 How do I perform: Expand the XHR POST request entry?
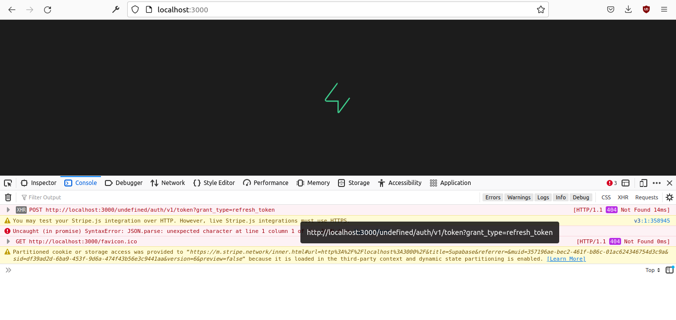pos(8,210)
